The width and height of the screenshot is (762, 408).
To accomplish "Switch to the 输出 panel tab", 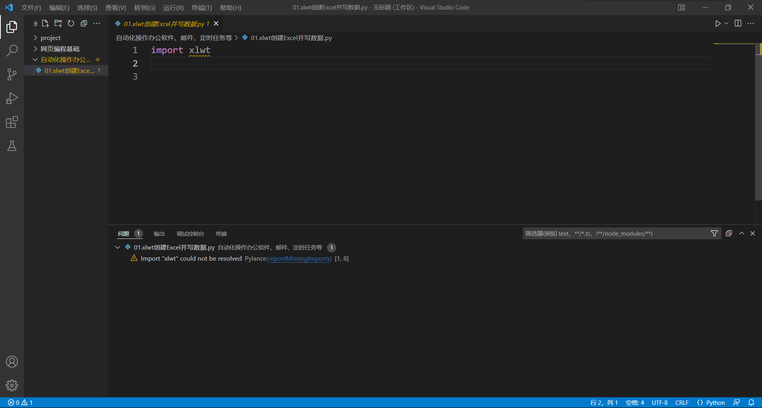I will [x=159, y=234].
